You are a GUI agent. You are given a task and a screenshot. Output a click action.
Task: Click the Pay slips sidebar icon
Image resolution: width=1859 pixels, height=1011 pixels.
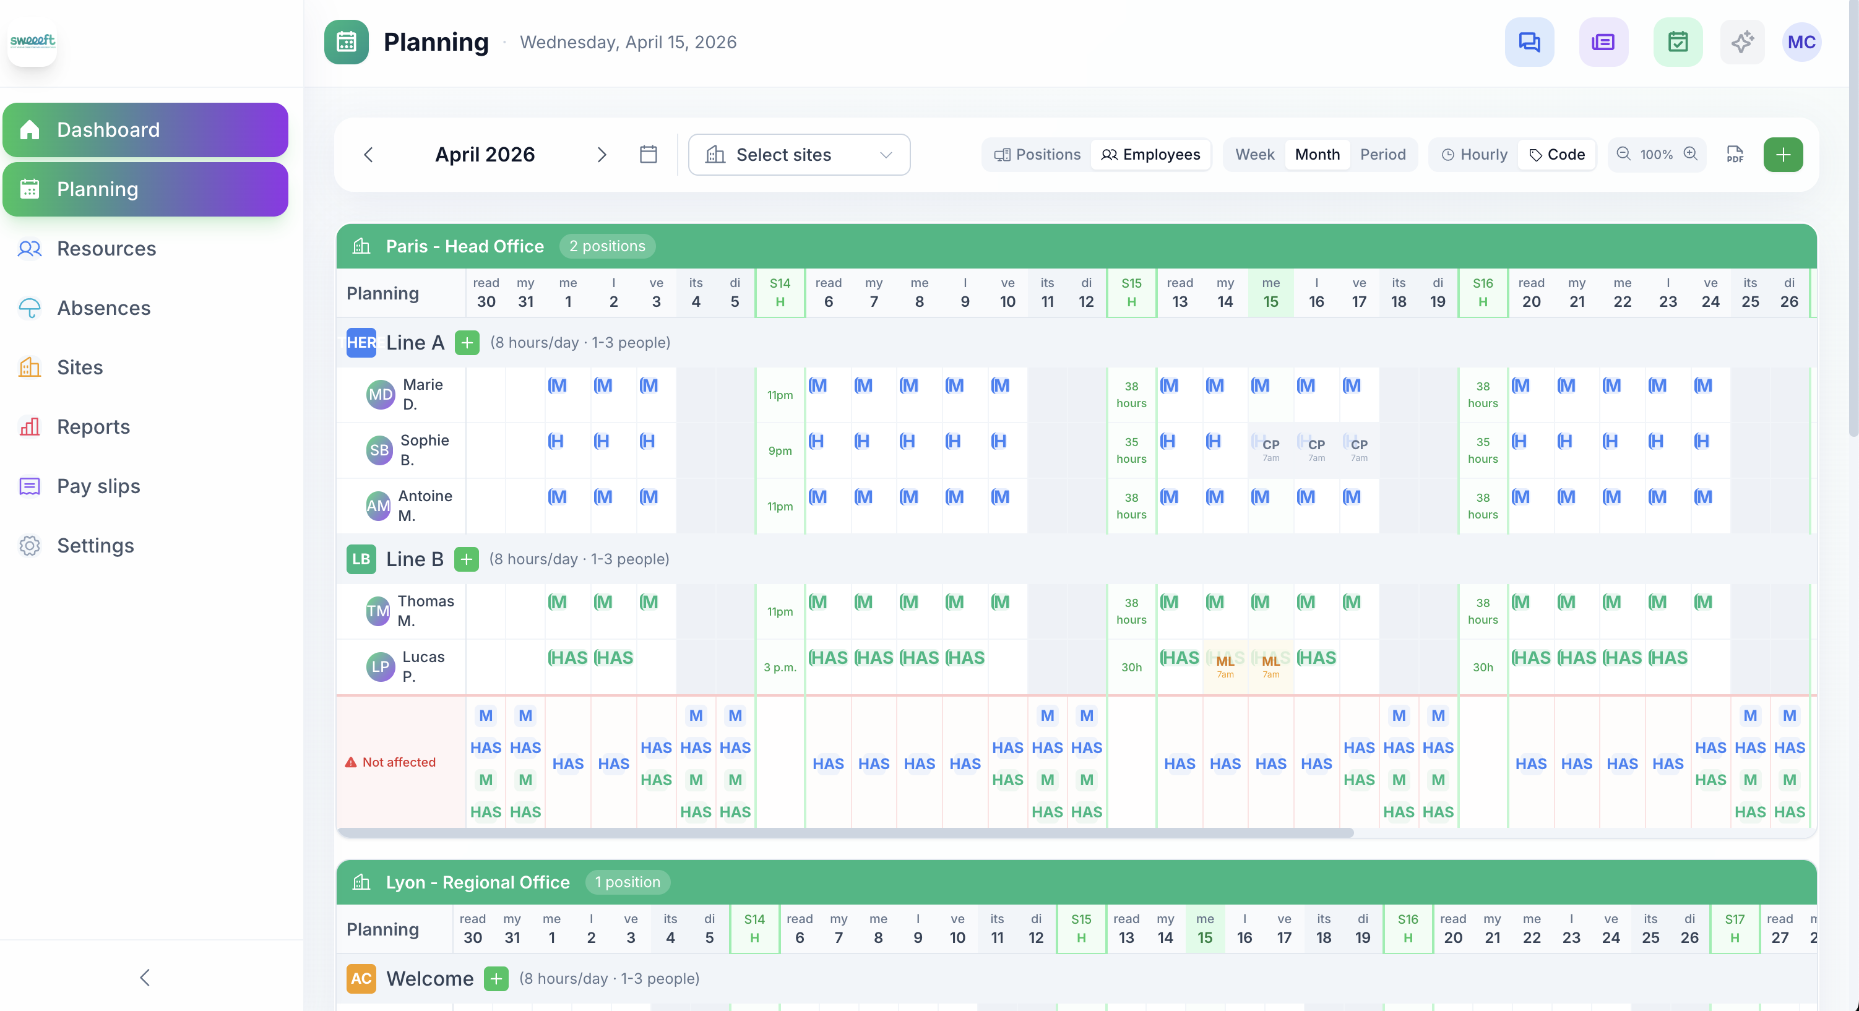(x=30, y=486)
